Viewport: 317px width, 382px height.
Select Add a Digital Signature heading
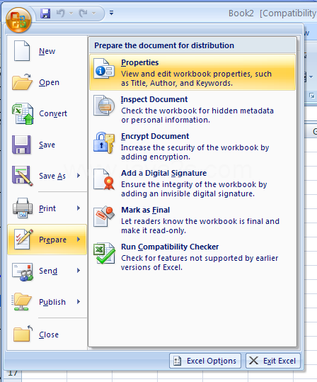(164, 173)
